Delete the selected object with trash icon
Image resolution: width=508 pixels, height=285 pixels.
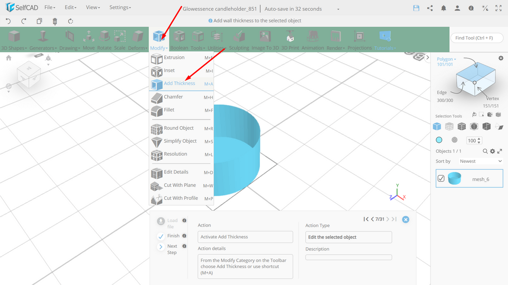(x=55, y=21)
